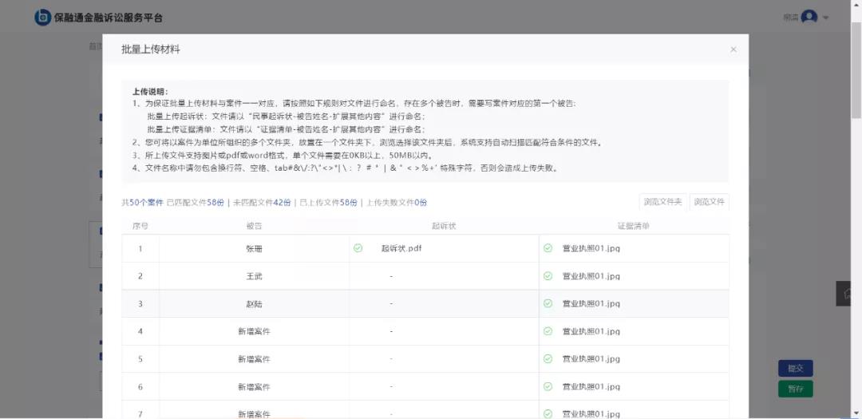Viewport: 862px width, 419px height.
Task: Click the 已上传文件58份 status text
Action: point(329,203)
